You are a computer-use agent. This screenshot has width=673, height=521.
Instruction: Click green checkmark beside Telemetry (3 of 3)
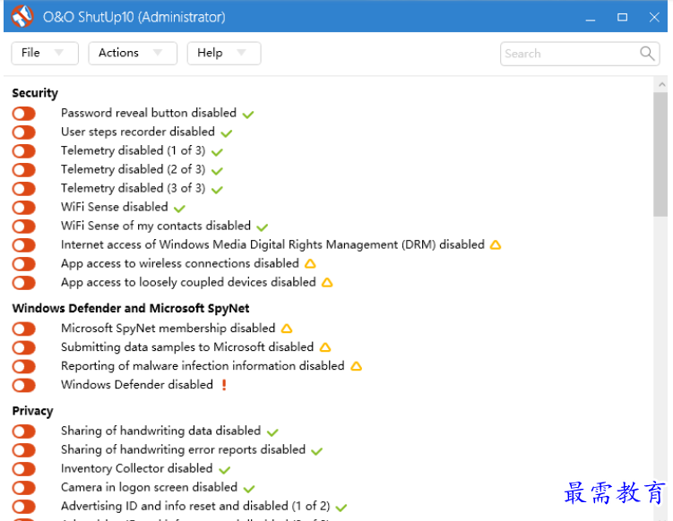(x=217, y=190)
